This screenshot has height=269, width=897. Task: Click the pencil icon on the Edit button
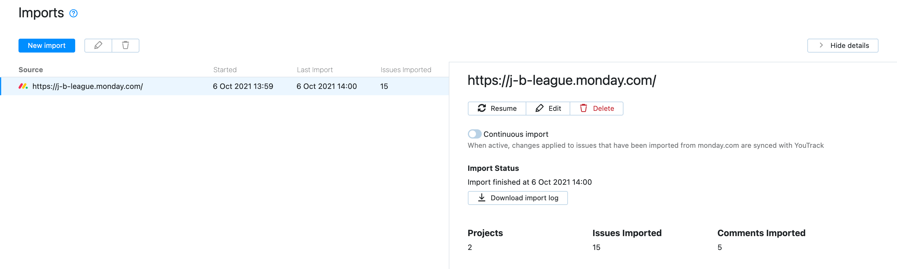click(x=539, y=109)
